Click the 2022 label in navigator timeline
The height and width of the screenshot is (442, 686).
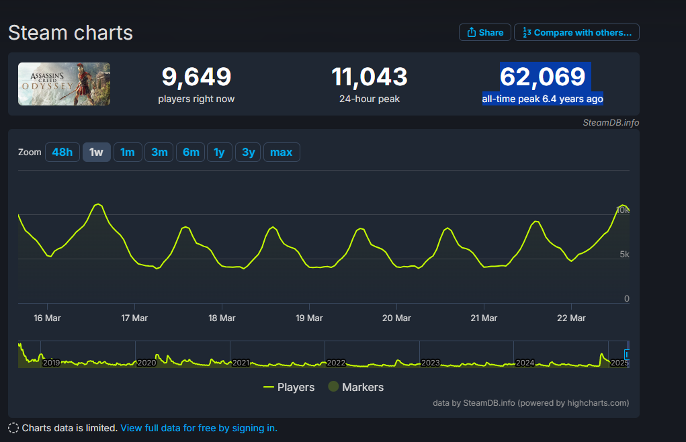(336, 363)
